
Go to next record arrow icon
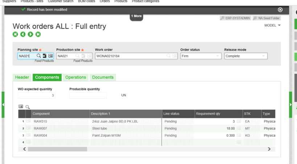(30, 35)
